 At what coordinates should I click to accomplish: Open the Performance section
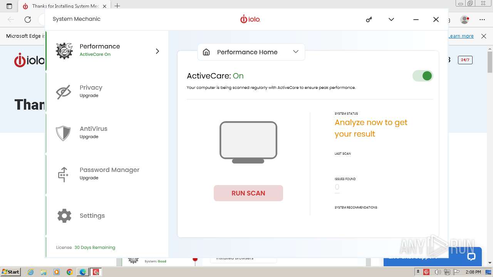click(x=107, y=51)
